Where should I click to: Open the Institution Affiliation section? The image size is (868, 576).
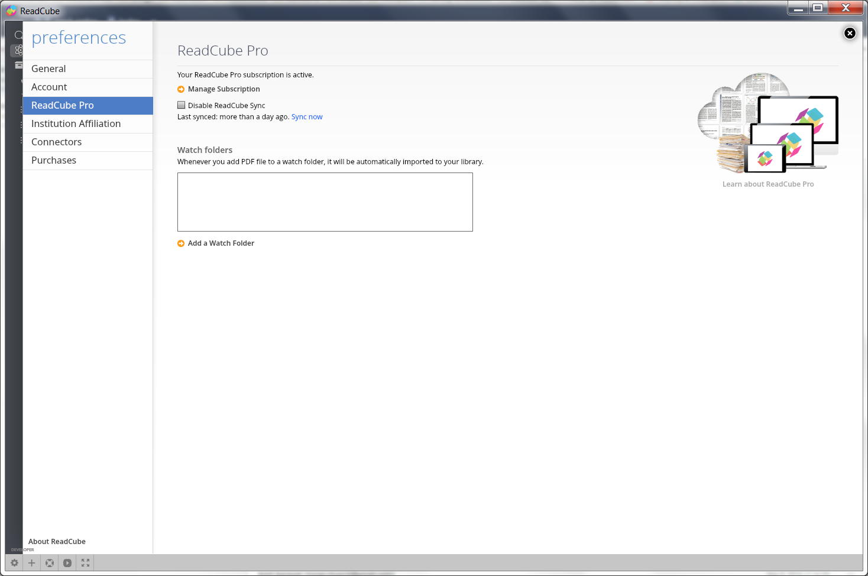tap(88, 123)
